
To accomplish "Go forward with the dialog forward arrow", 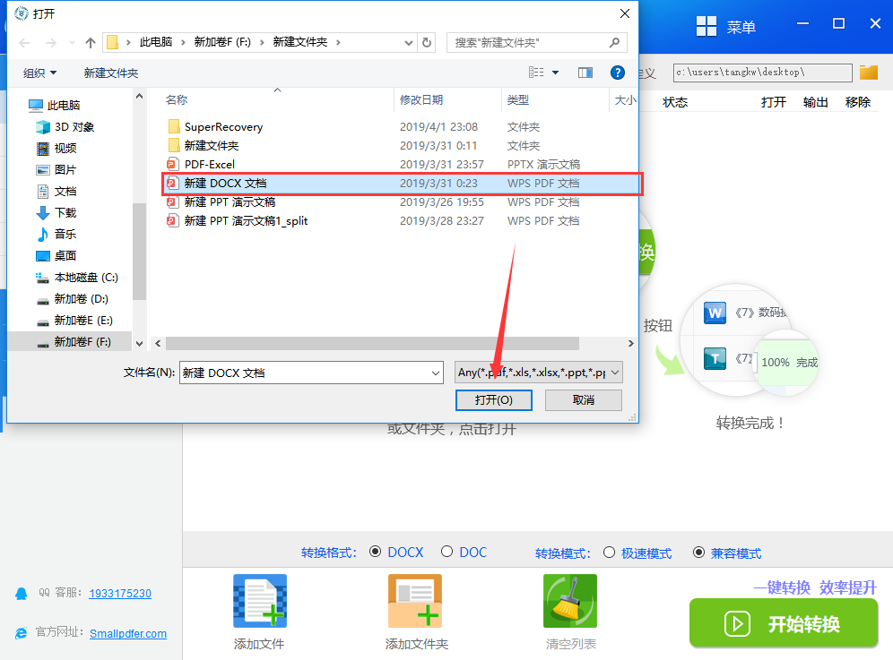I will coord(51,43).
